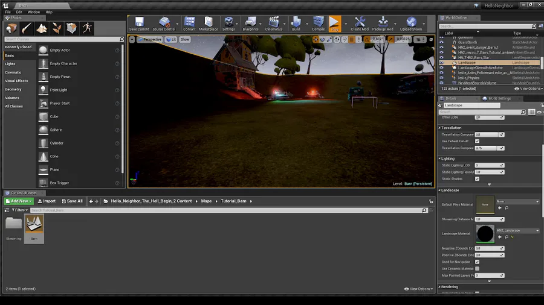Click the Player Start icon
544x305 pixels.
[x=43, y=103]
